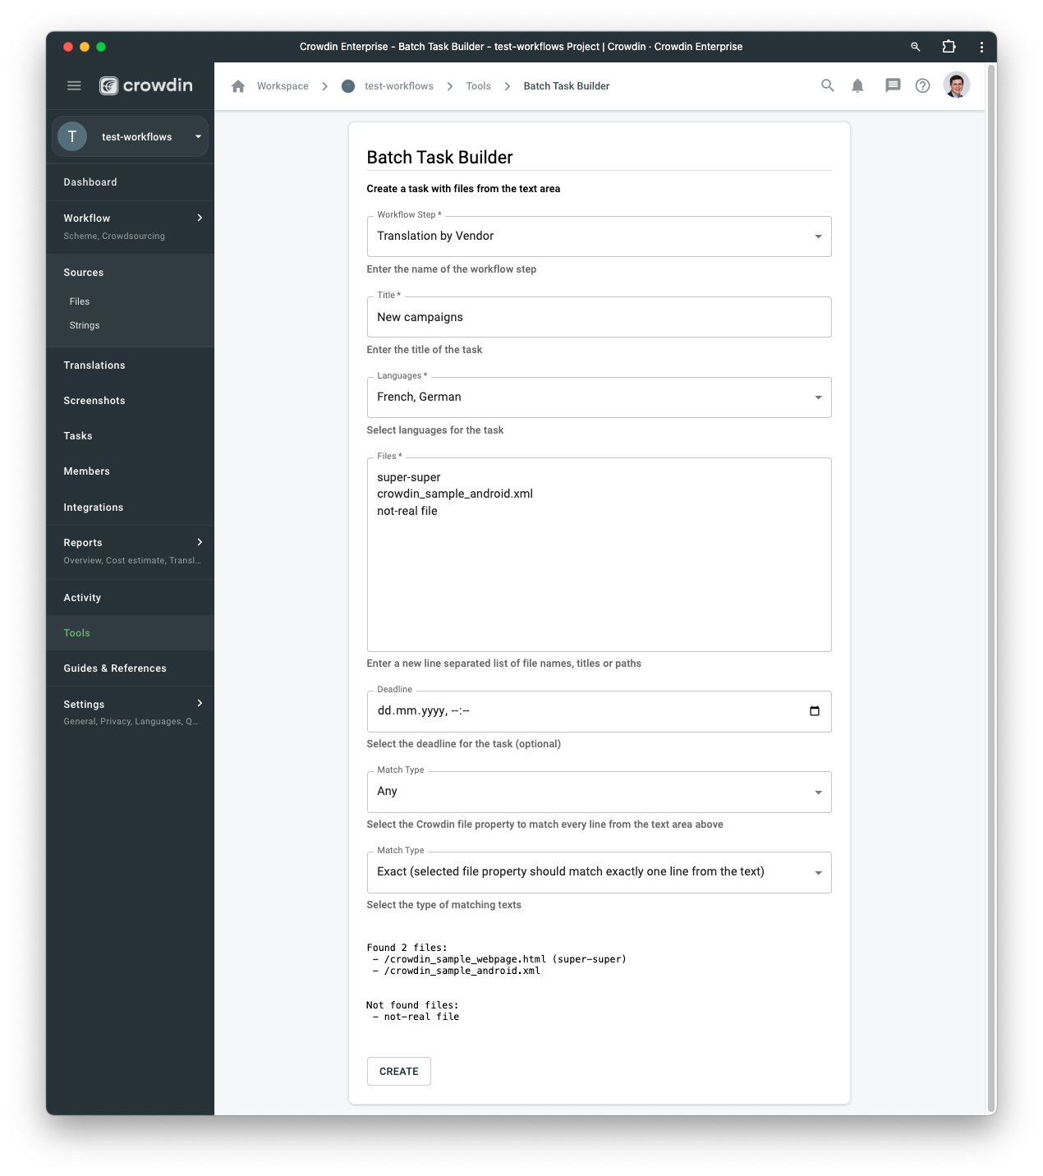Go to Tools breadcrumb link

478,86
